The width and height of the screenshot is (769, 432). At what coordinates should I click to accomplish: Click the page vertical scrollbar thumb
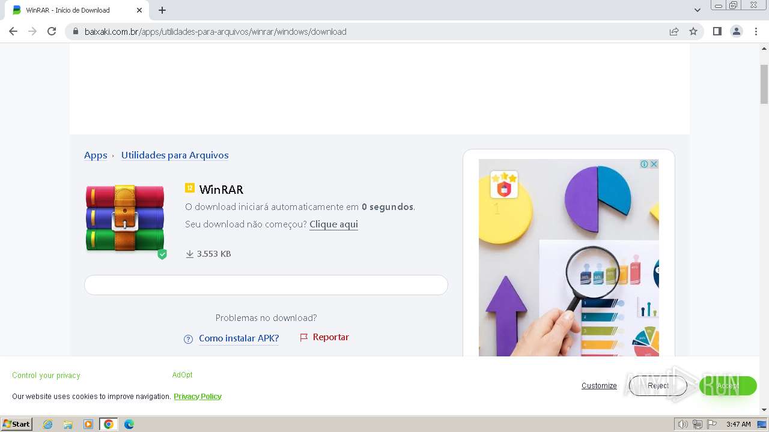(x=764, y=84)
